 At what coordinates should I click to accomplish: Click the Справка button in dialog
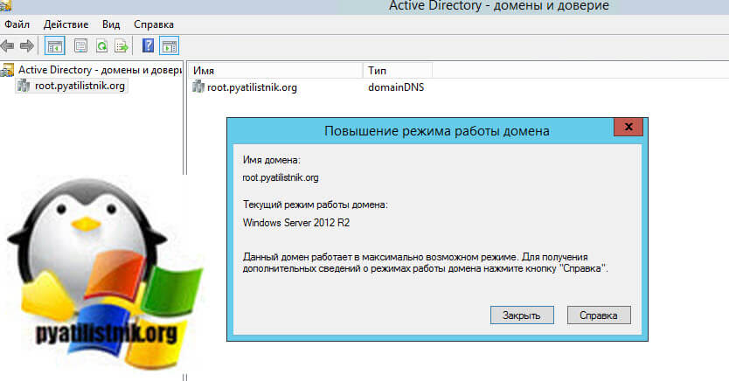[x=599, y=315]
